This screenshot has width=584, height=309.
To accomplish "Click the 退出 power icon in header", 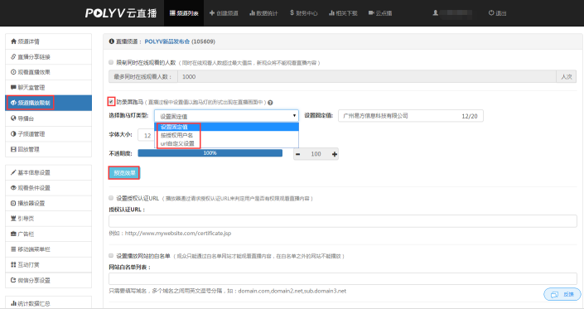I will [x=491, y=12].
